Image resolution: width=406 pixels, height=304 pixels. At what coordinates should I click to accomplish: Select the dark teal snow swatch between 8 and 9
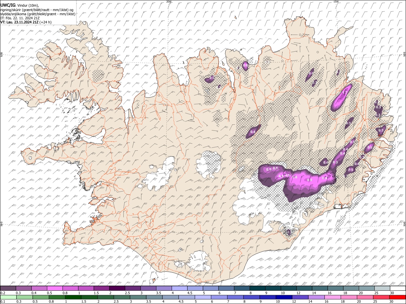click(257, 288)
